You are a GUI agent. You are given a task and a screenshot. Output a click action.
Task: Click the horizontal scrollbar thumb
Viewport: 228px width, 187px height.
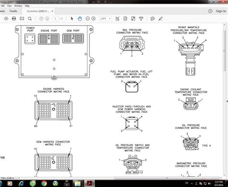click(167, 178)
